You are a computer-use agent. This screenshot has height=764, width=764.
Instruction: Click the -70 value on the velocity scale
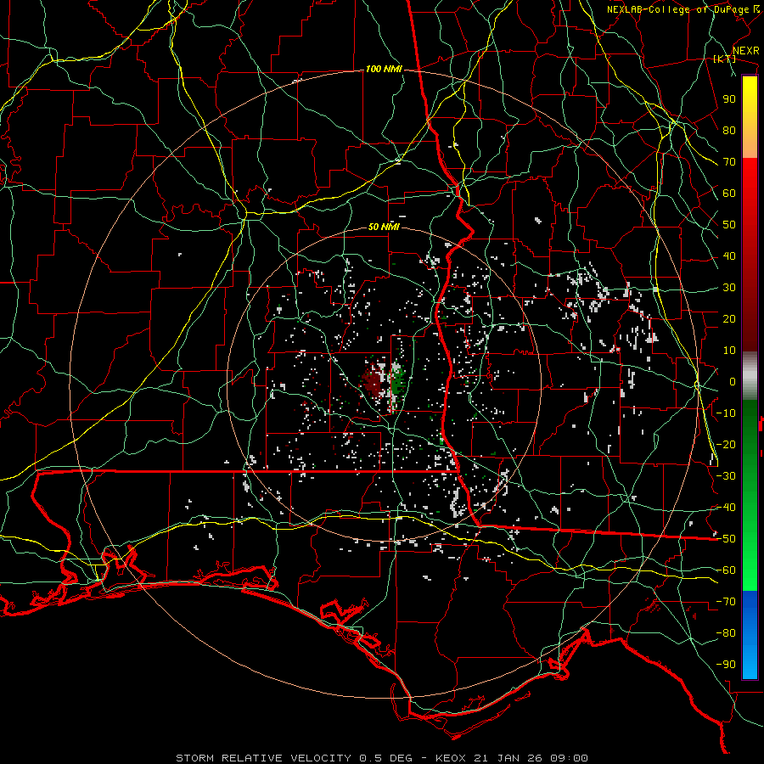pyautogui.click(x=726, y=602)
